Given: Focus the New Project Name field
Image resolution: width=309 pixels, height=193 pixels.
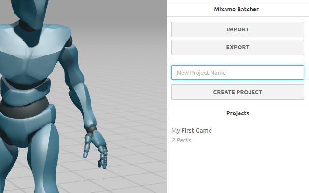Looking at the screenshot, I should (238, 72).
